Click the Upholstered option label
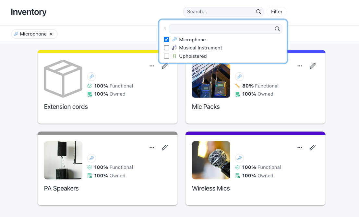Screen dimensions: 359x217 pyautogui.click(x=193, y=56)
